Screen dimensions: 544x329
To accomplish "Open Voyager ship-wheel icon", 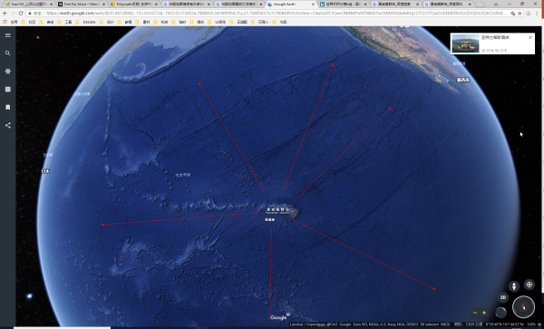I will [x=7, y=72].
